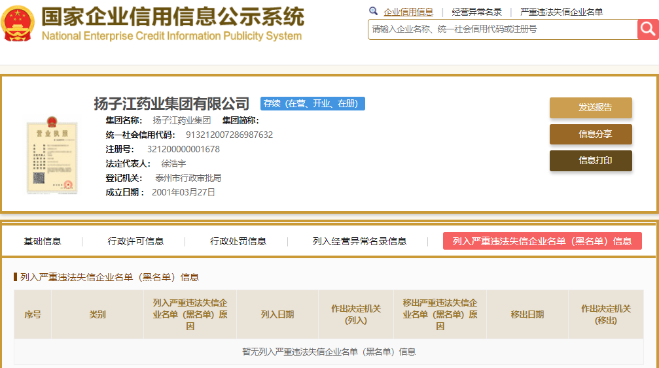This screenshot has width=659, height=368.
Task: Click the company name 扬子江药业集团有限公司
Action: 171,104
